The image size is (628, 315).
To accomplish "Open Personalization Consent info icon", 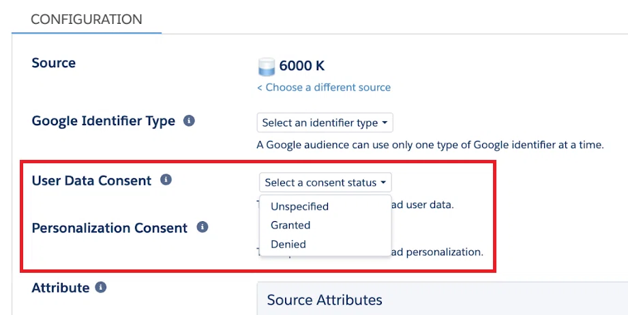I will [x=203, y=227].
